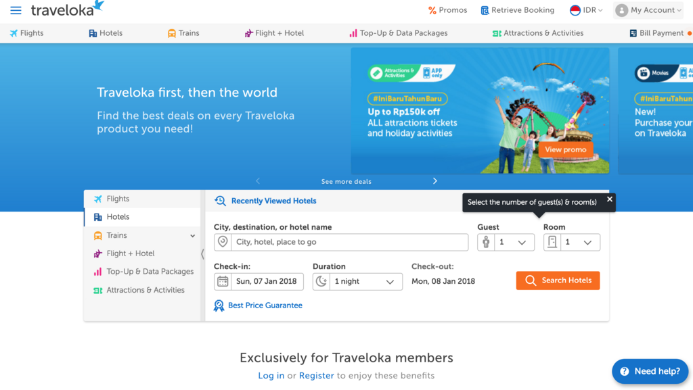Click sidebar Hotels building icon
This screenshot has width=693, height=390.
point(97,217)
